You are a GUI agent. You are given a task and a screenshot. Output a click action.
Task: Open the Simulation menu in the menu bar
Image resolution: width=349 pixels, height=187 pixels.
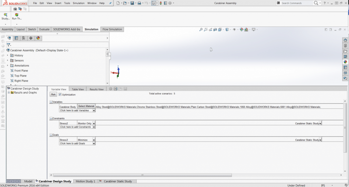(78, 3)
